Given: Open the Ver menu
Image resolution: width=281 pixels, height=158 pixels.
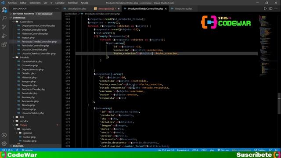Looking at the screenshot, I should click(x=46, y=3).
